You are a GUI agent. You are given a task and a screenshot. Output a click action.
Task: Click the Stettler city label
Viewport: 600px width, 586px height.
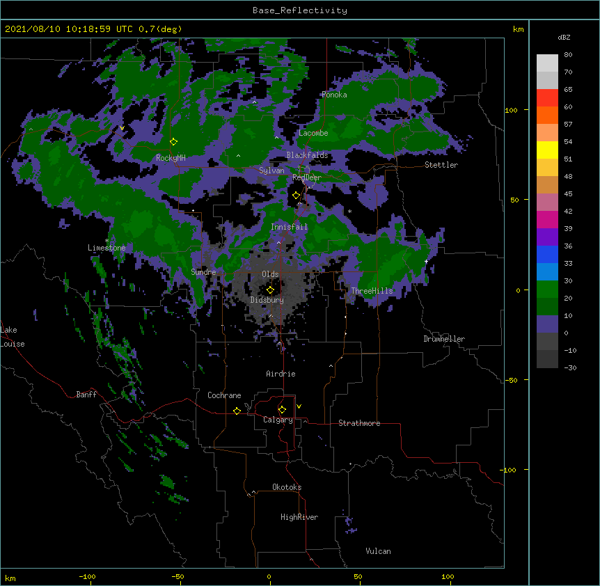click(441, 165)
